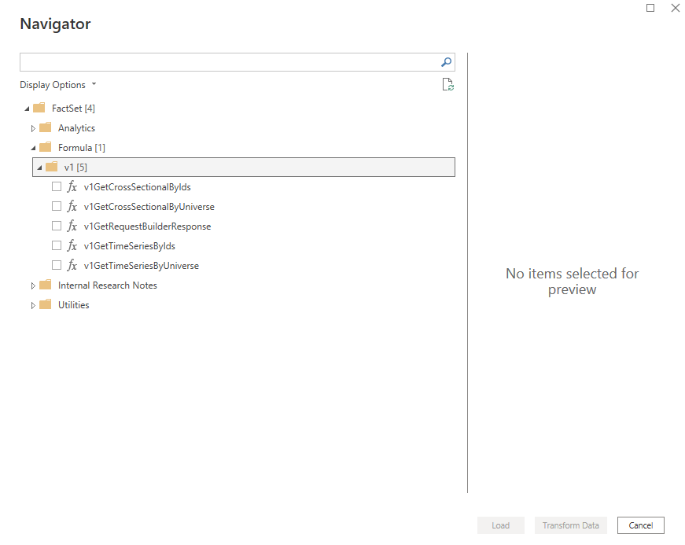Expand the Internal Research Notes folder
685x545 pixels.
pos(32,285)
